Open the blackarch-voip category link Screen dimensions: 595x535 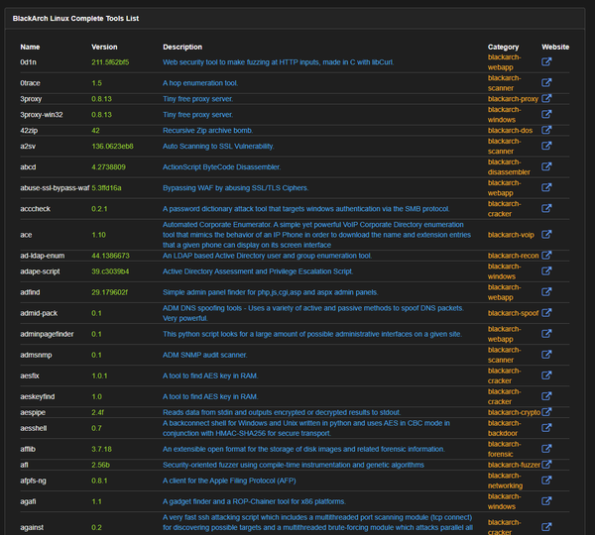pos(512,235)
